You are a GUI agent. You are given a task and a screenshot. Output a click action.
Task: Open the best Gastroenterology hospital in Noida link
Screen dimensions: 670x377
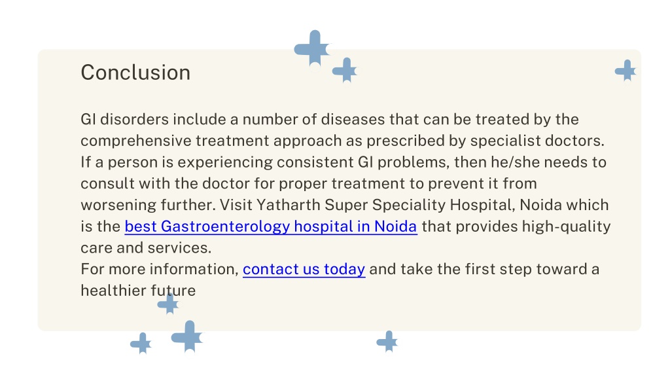271,226
